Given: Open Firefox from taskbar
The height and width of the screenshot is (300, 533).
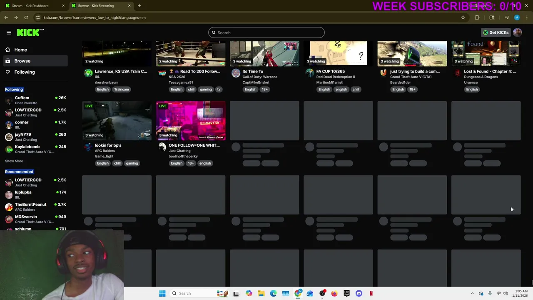Looking at the screenshot, I should click(334, 293).
